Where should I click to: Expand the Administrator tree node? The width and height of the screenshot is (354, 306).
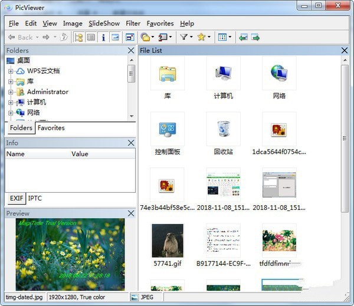coord(11,92)
